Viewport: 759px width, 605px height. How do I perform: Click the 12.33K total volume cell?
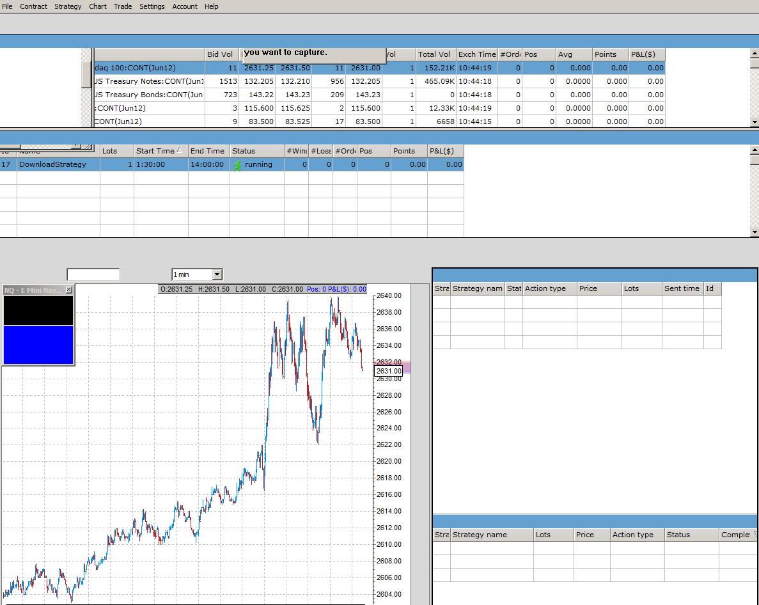[436, 108]
